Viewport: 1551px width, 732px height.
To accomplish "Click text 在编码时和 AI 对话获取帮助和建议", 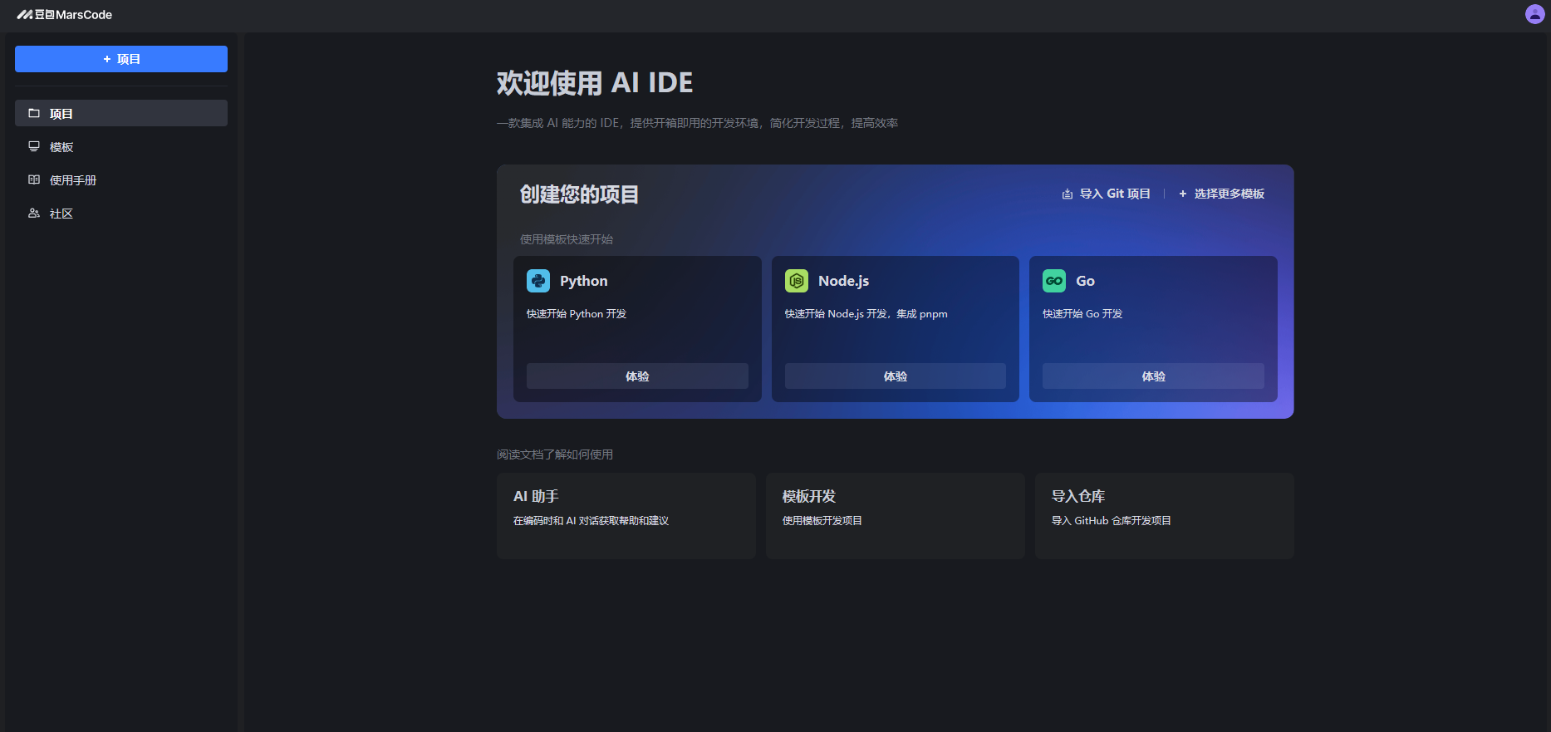I will click(591, 521).
